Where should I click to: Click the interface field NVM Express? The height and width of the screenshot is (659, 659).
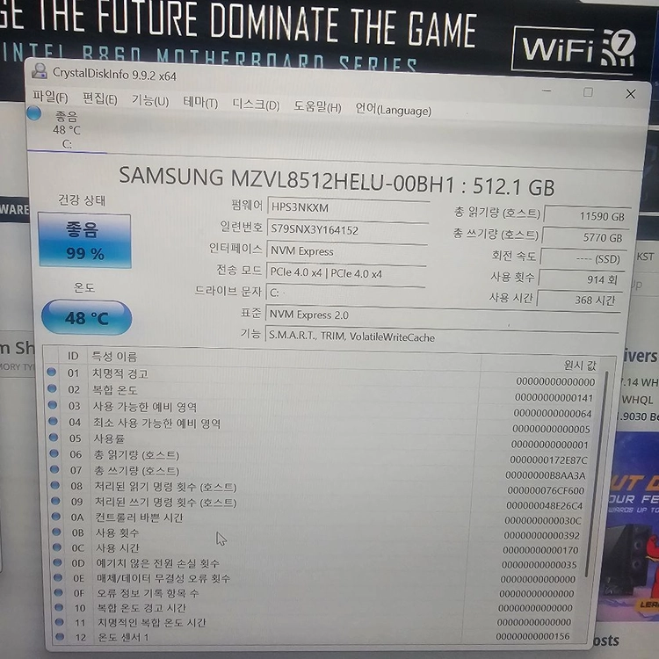347,251
